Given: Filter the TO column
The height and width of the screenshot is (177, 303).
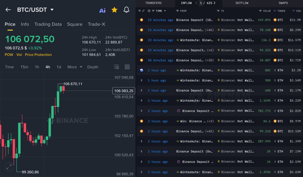Looking at the screenshot, I should pyautogui.click(x=218, y=11).
